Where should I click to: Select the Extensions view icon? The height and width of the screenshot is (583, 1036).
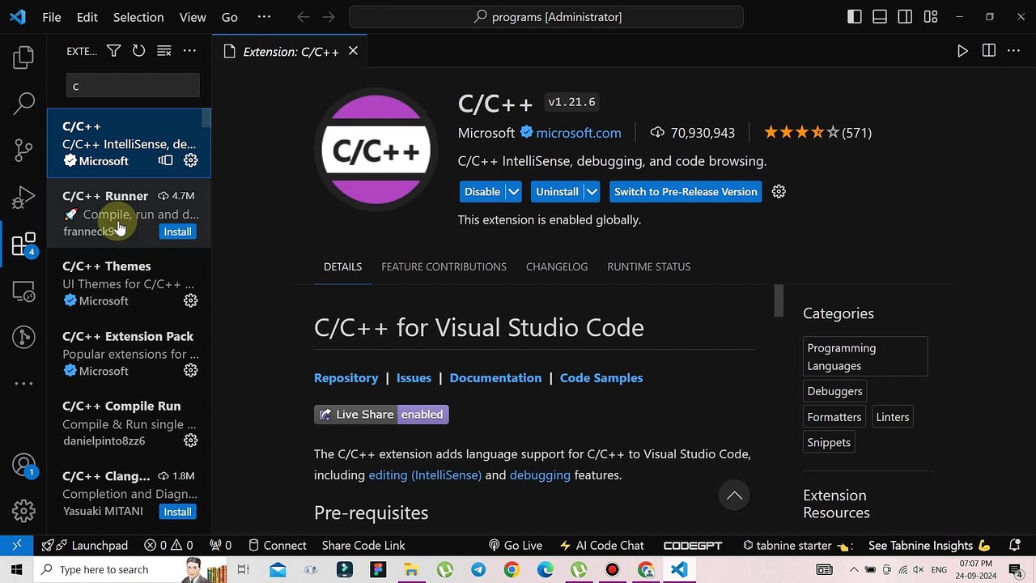(x=23, y=245)
